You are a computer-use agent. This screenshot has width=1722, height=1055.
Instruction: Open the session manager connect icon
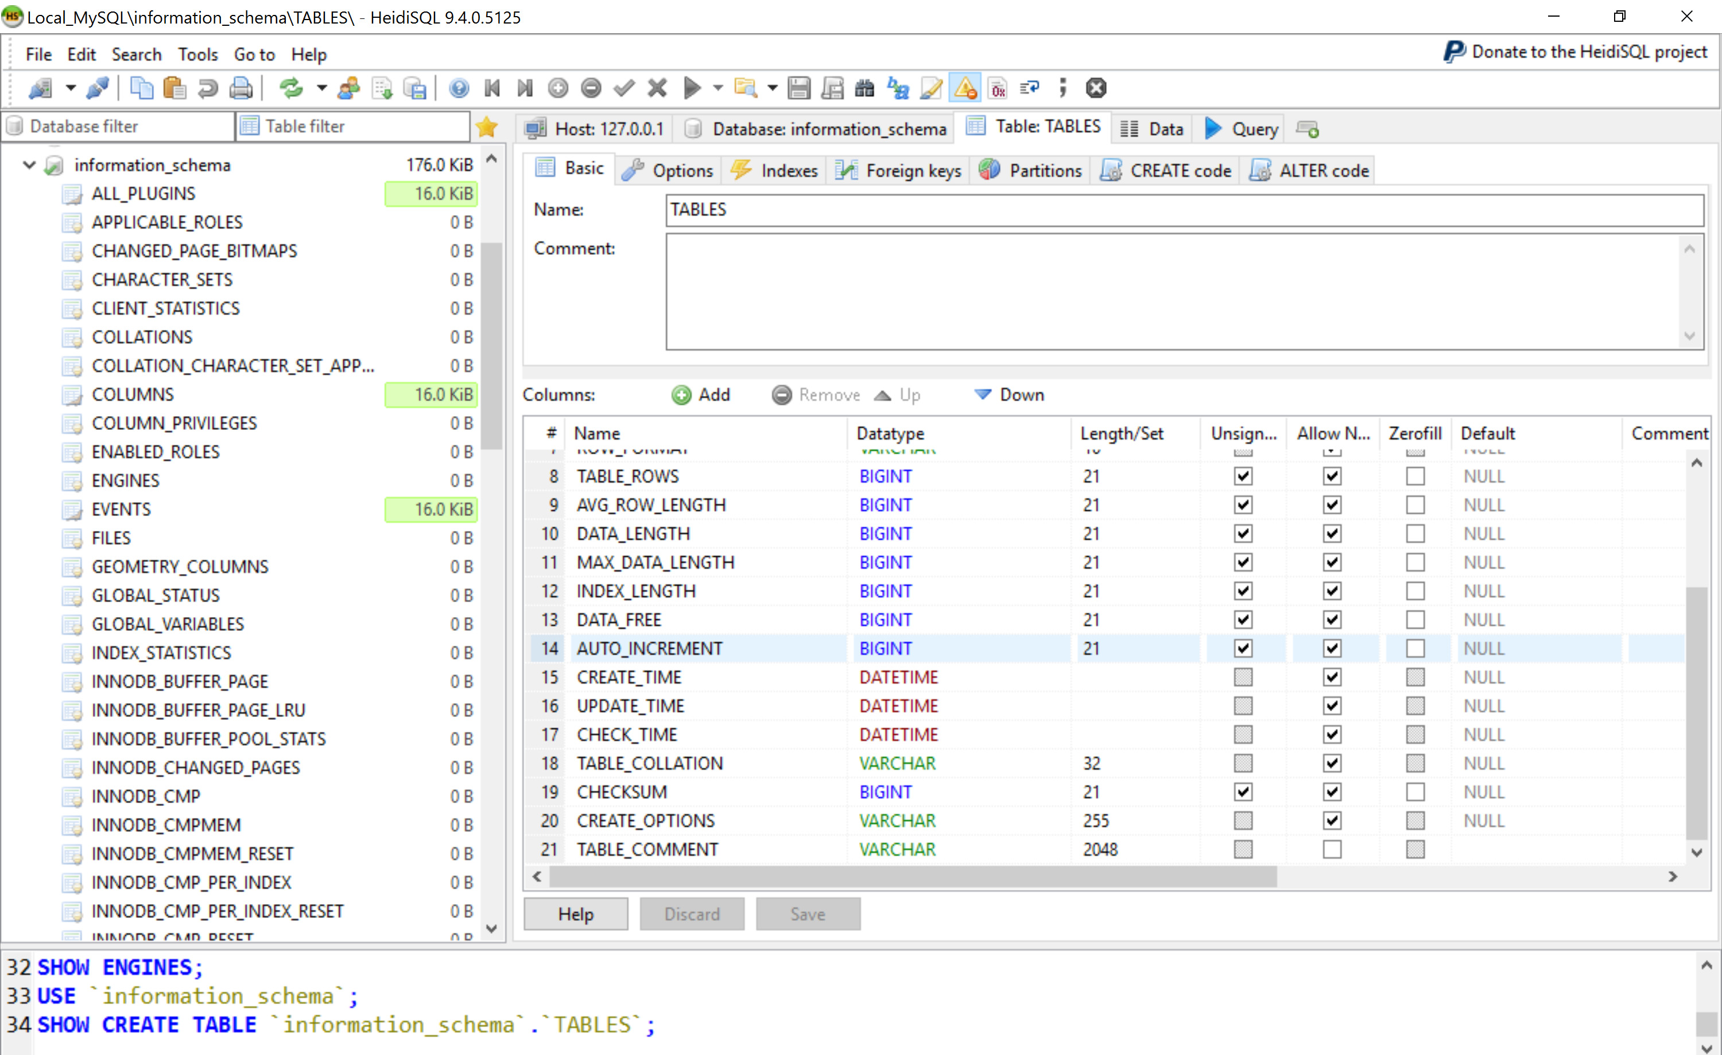(41, 88)
